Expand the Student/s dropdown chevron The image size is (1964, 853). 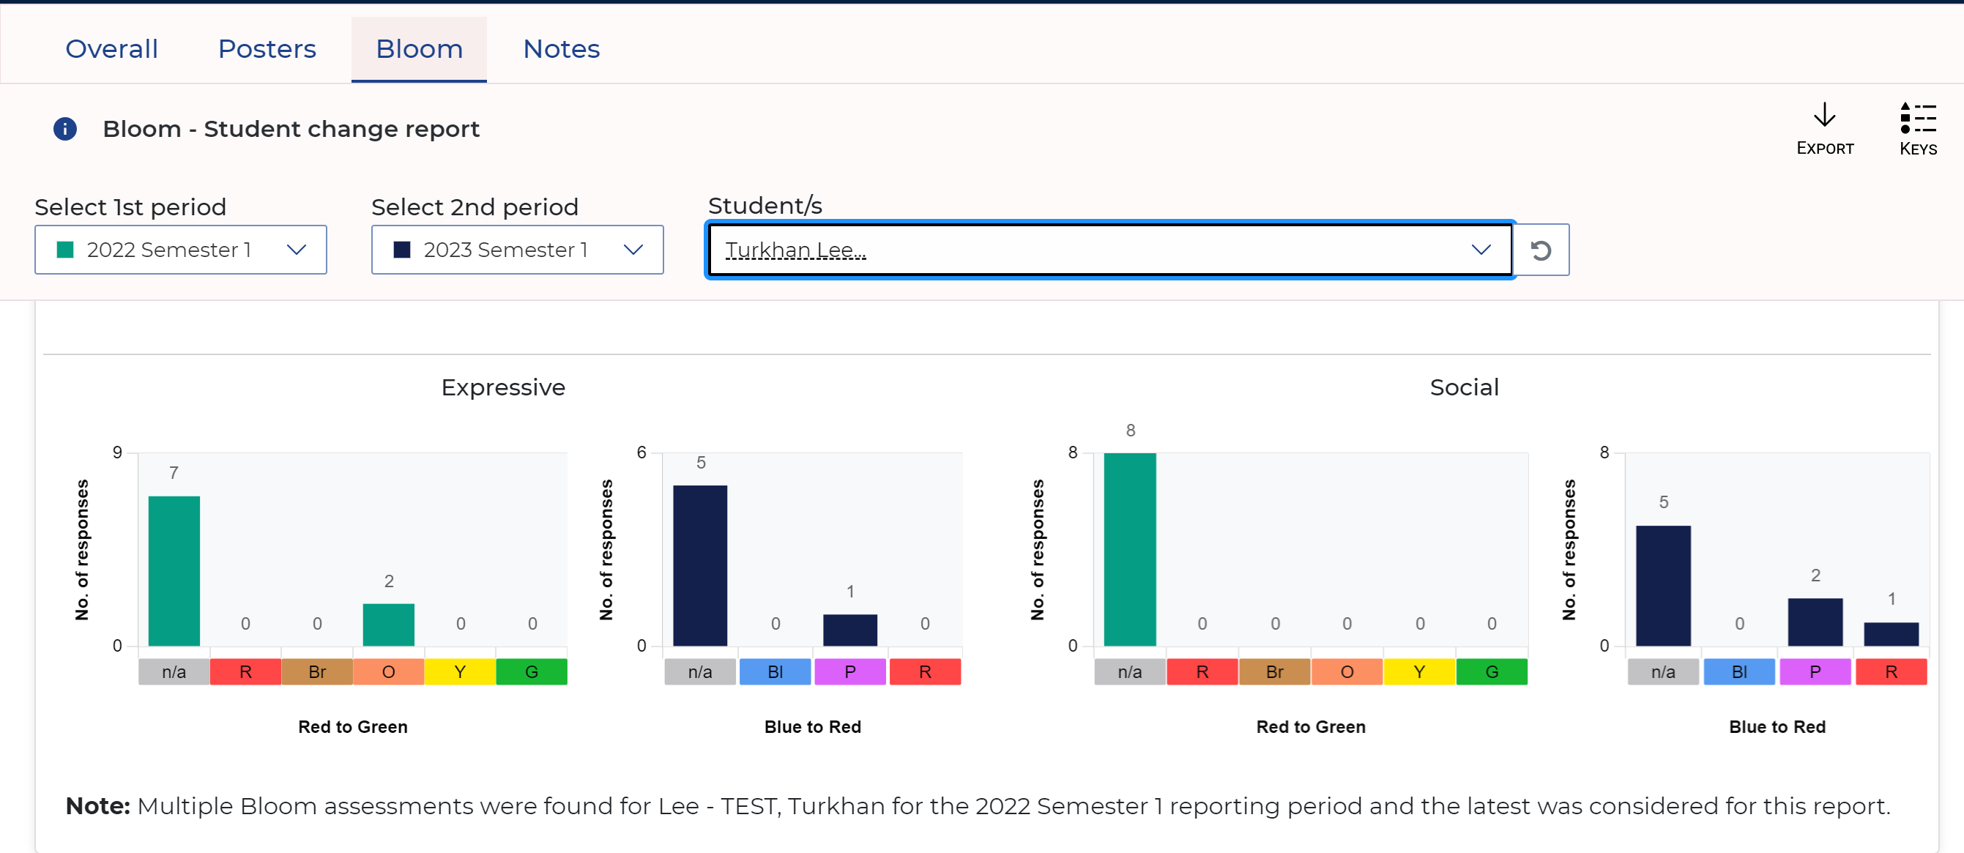point(1481,250)
